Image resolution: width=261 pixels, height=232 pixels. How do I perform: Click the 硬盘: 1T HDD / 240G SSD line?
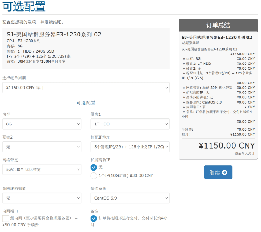pos(31,51)
